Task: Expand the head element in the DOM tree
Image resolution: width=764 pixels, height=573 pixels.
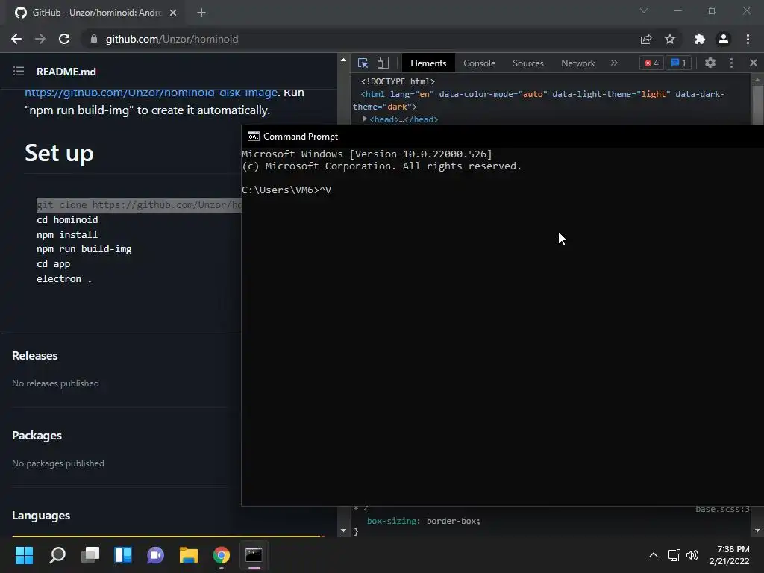Action: click(x=365, y=119)
